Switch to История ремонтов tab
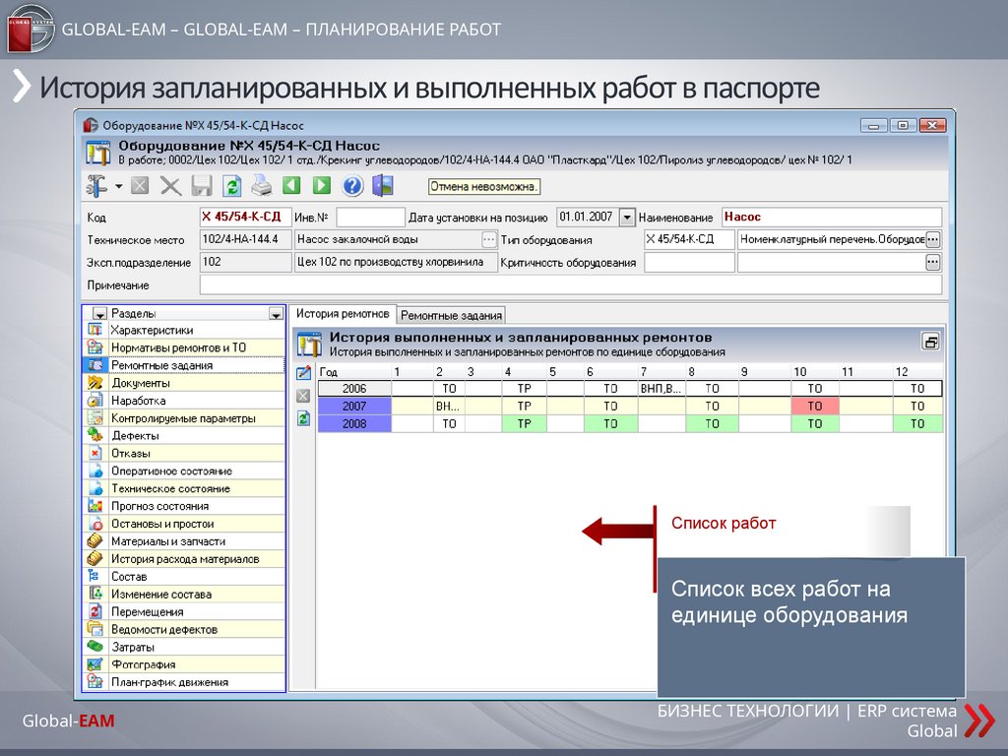Screen dimensions: 1008x756 point(343,314)
